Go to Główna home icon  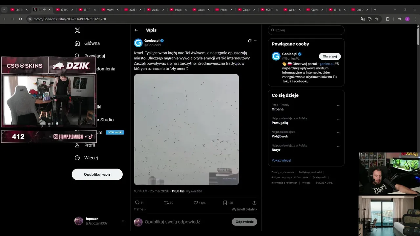(77, 43)
